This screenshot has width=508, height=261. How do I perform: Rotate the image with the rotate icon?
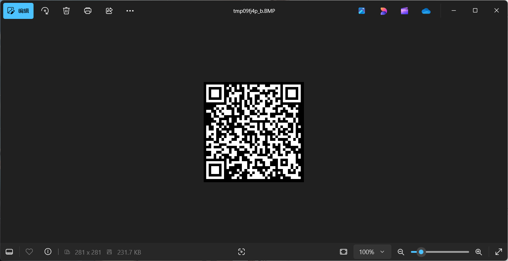coord(45,11)
